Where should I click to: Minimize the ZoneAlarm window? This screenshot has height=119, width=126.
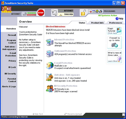click(x=114, y=3)
